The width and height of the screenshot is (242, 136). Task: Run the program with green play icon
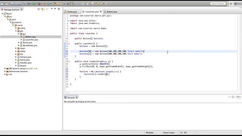pos(34,3)
